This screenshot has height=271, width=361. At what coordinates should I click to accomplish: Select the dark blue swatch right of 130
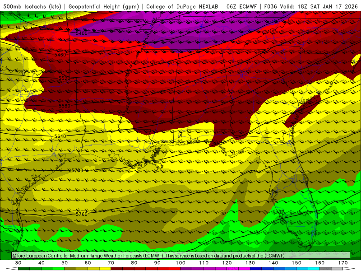click(x=256, y=269)
